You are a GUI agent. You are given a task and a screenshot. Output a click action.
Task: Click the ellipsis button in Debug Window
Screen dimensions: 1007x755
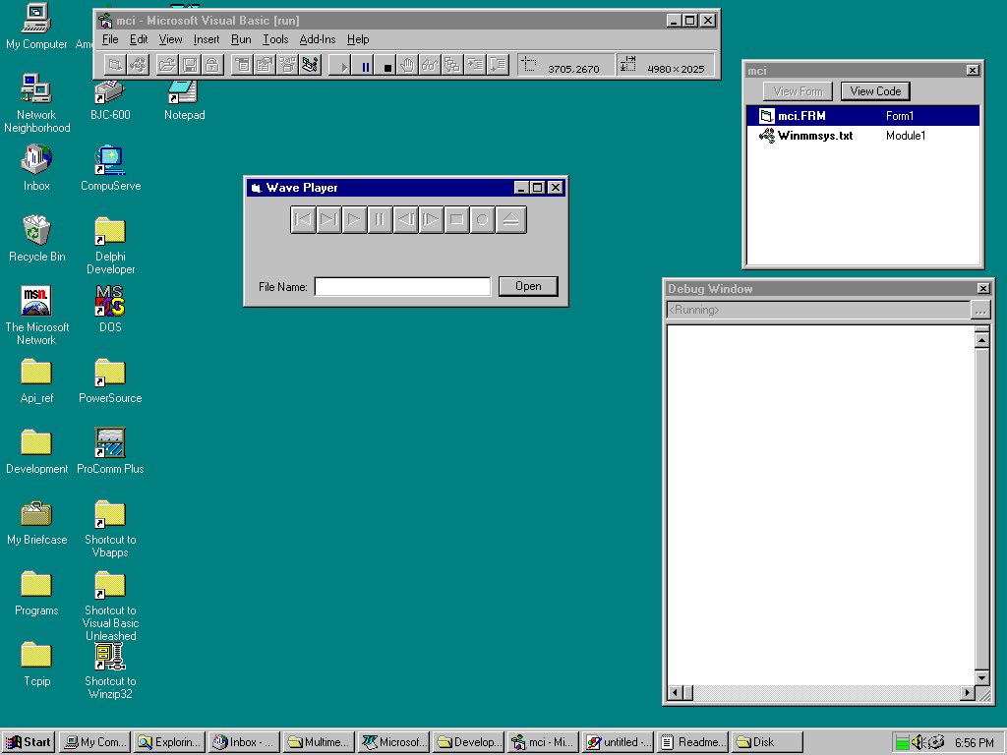pyautogui.click(x=979, y=311)
